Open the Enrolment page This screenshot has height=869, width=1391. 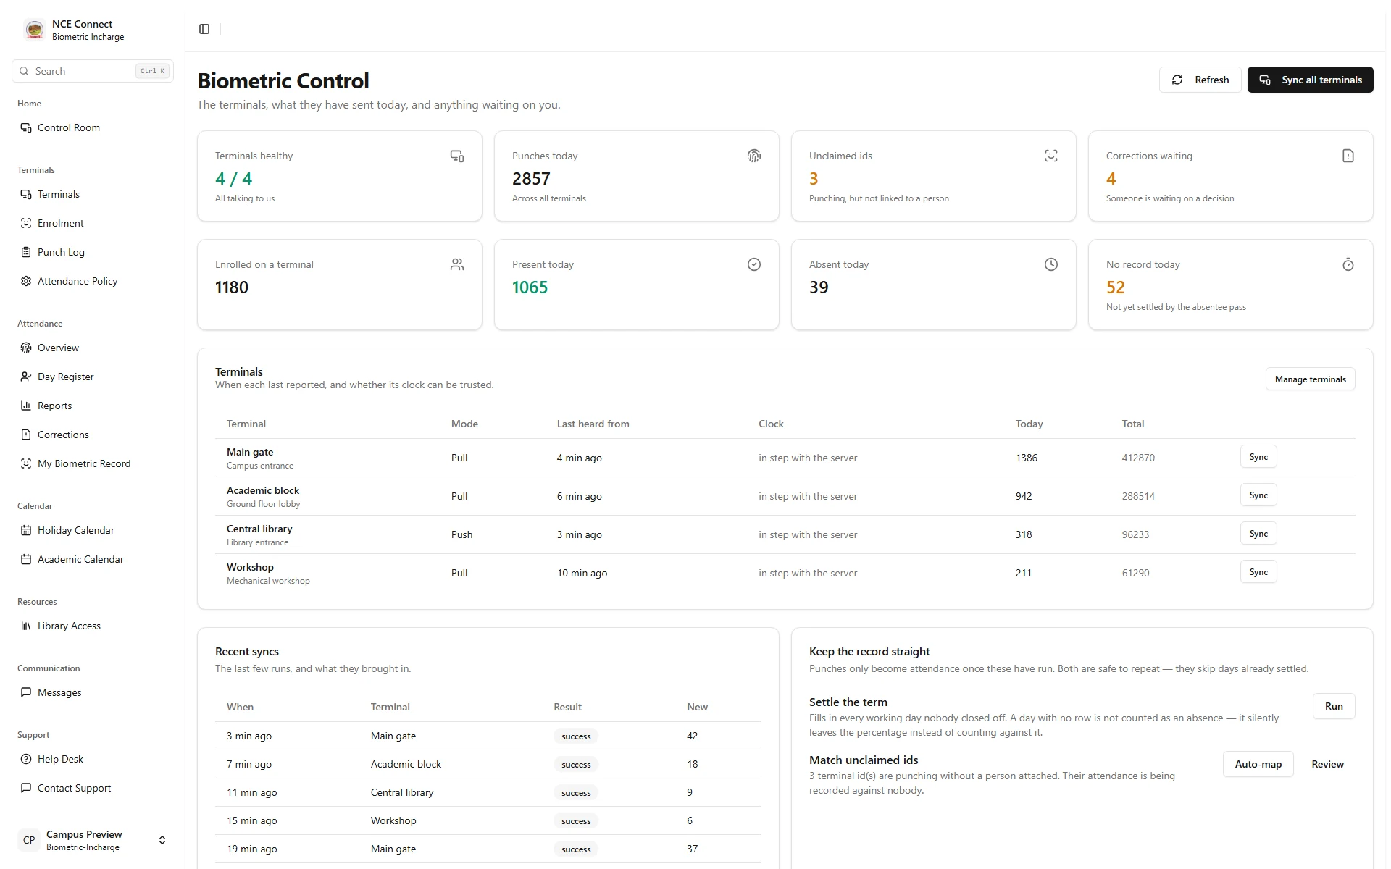coord(93,223)
